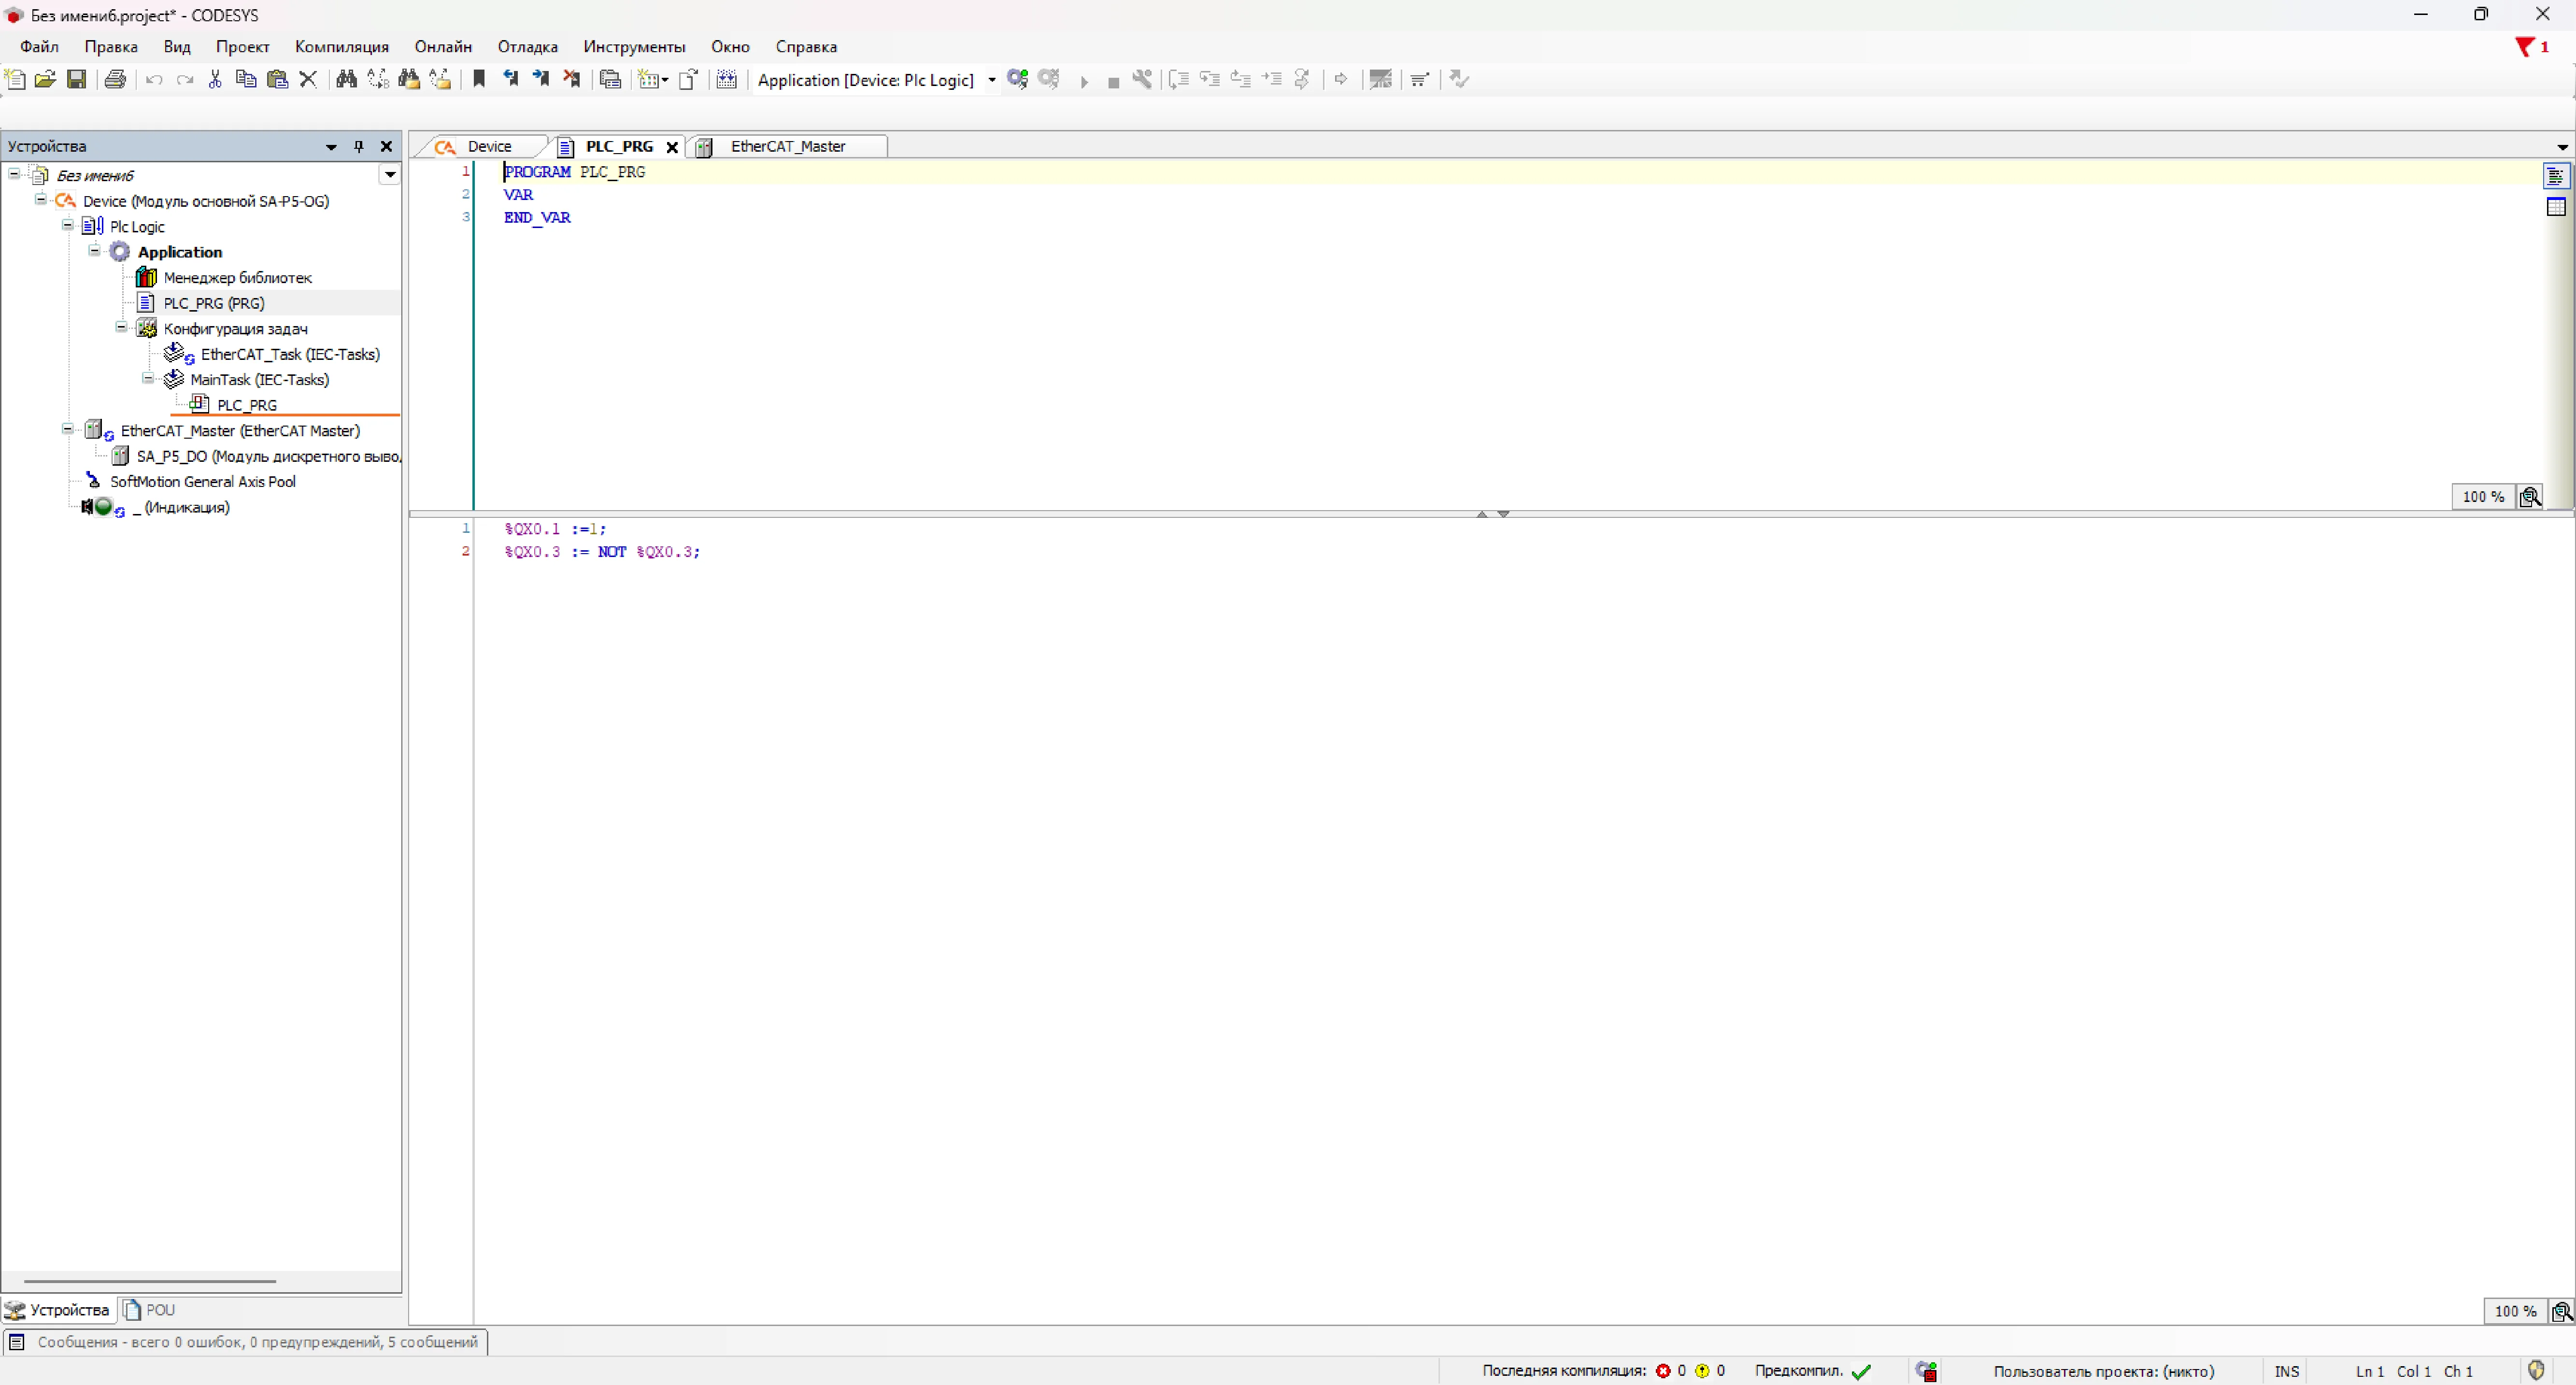Open the Онлайн menu
Image resolution: width=2576 pixels, height=1385 pixels.
(x=443, y=47)
